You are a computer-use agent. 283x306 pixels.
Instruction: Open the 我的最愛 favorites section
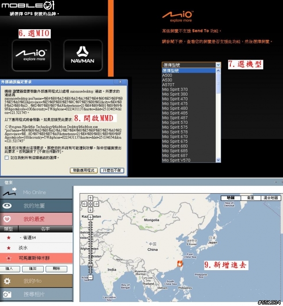click(x=36, y=219)
